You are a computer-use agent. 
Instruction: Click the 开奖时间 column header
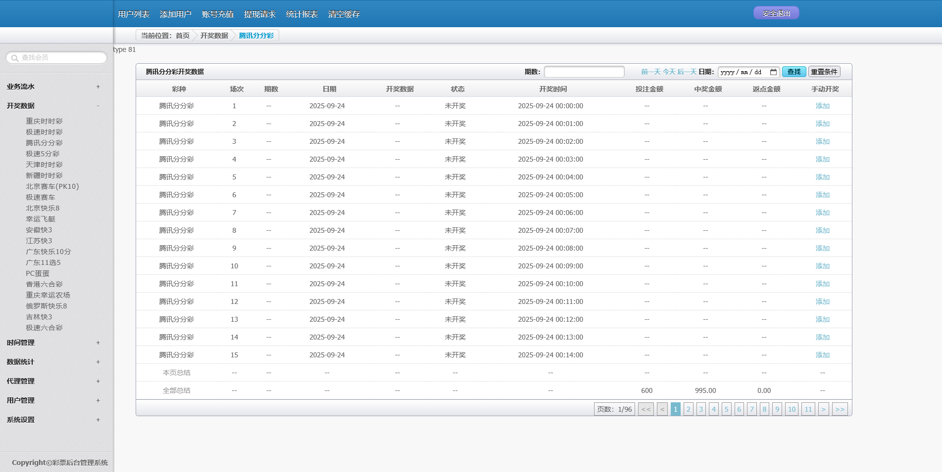553,89
